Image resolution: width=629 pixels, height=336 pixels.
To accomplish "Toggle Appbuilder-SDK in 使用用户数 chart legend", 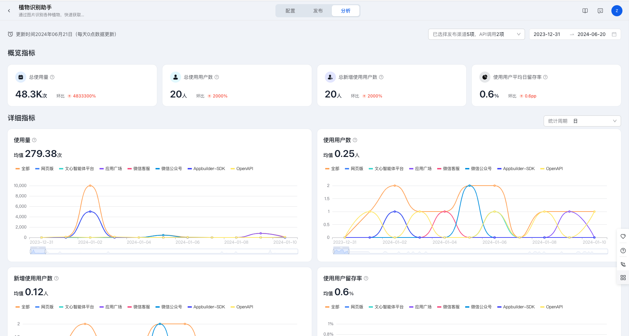I will [516, 169].
